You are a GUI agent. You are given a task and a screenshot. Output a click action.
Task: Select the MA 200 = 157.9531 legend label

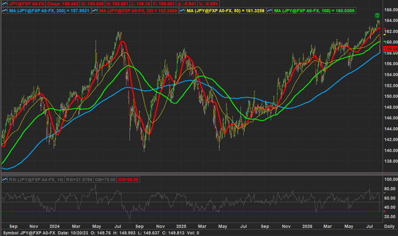(x=49, y=11)
